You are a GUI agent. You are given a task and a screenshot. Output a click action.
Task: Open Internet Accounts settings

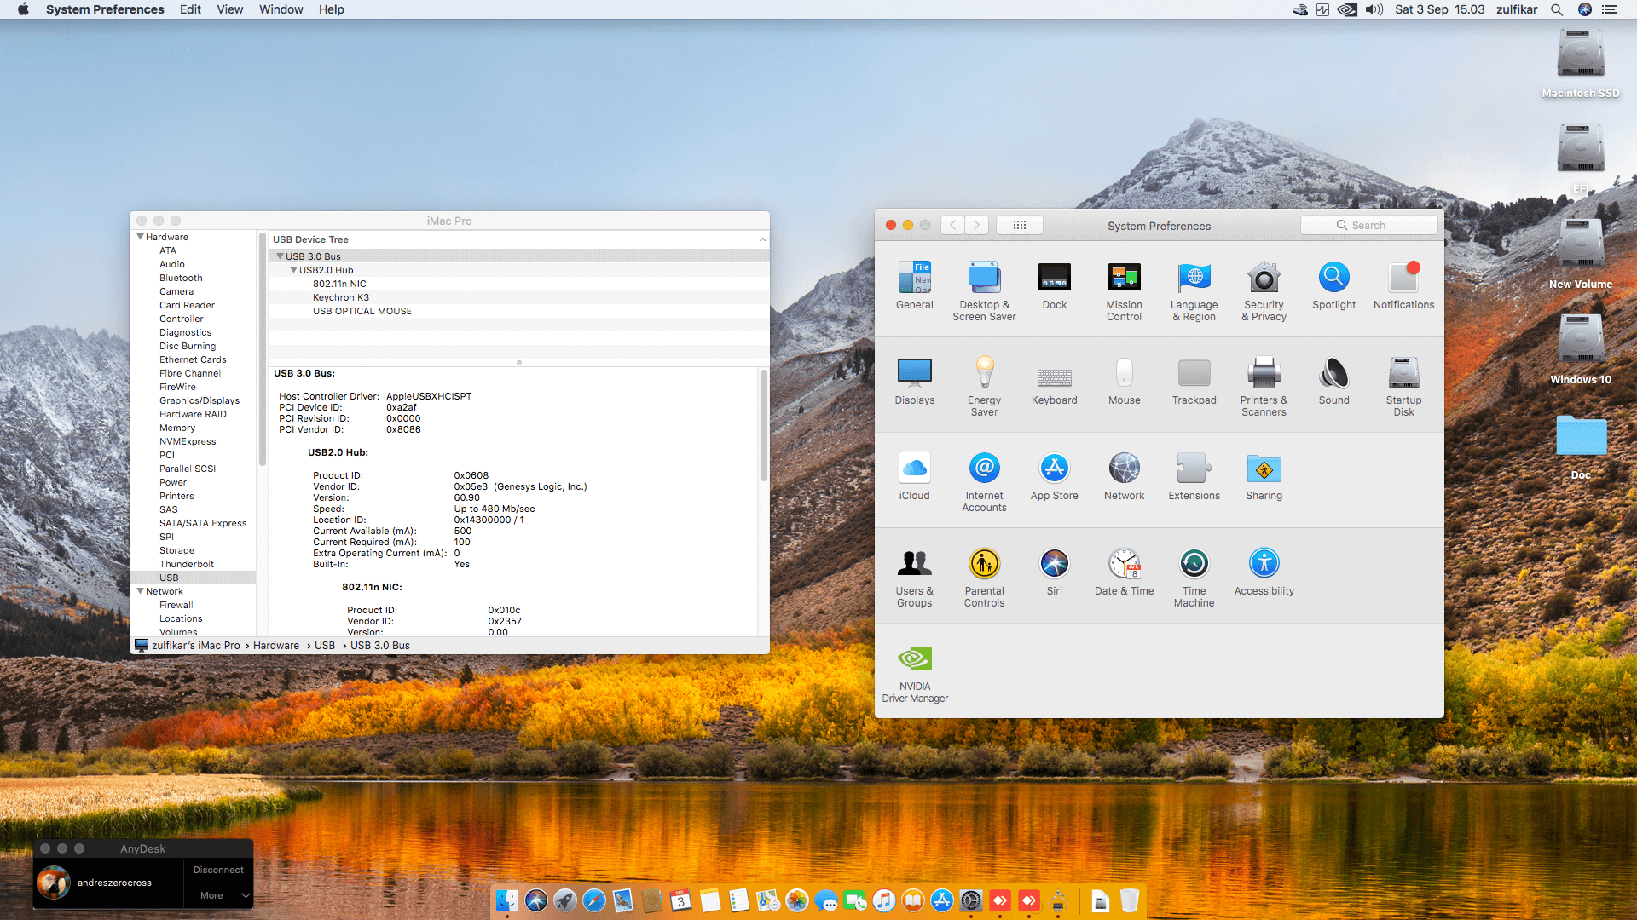pos(984,469)
